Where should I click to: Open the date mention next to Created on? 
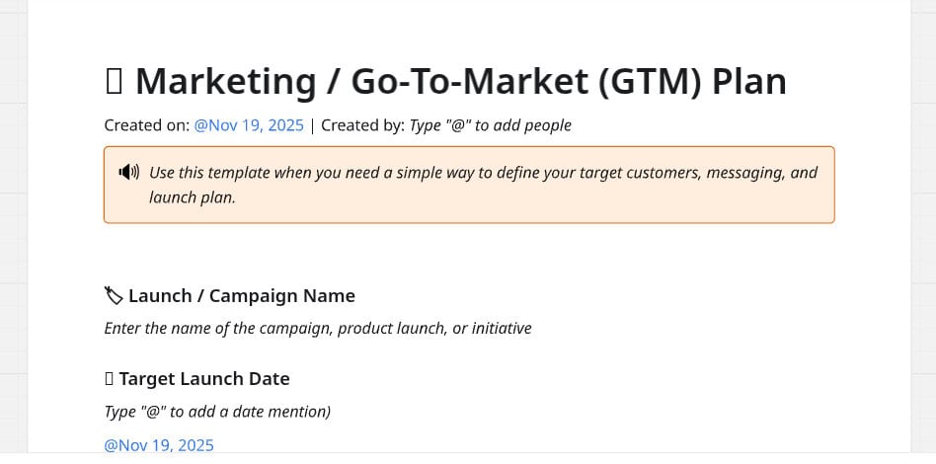[249, 125]
